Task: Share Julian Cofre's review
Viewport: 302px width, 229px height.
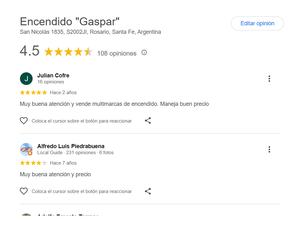Action: pos(148,121)
